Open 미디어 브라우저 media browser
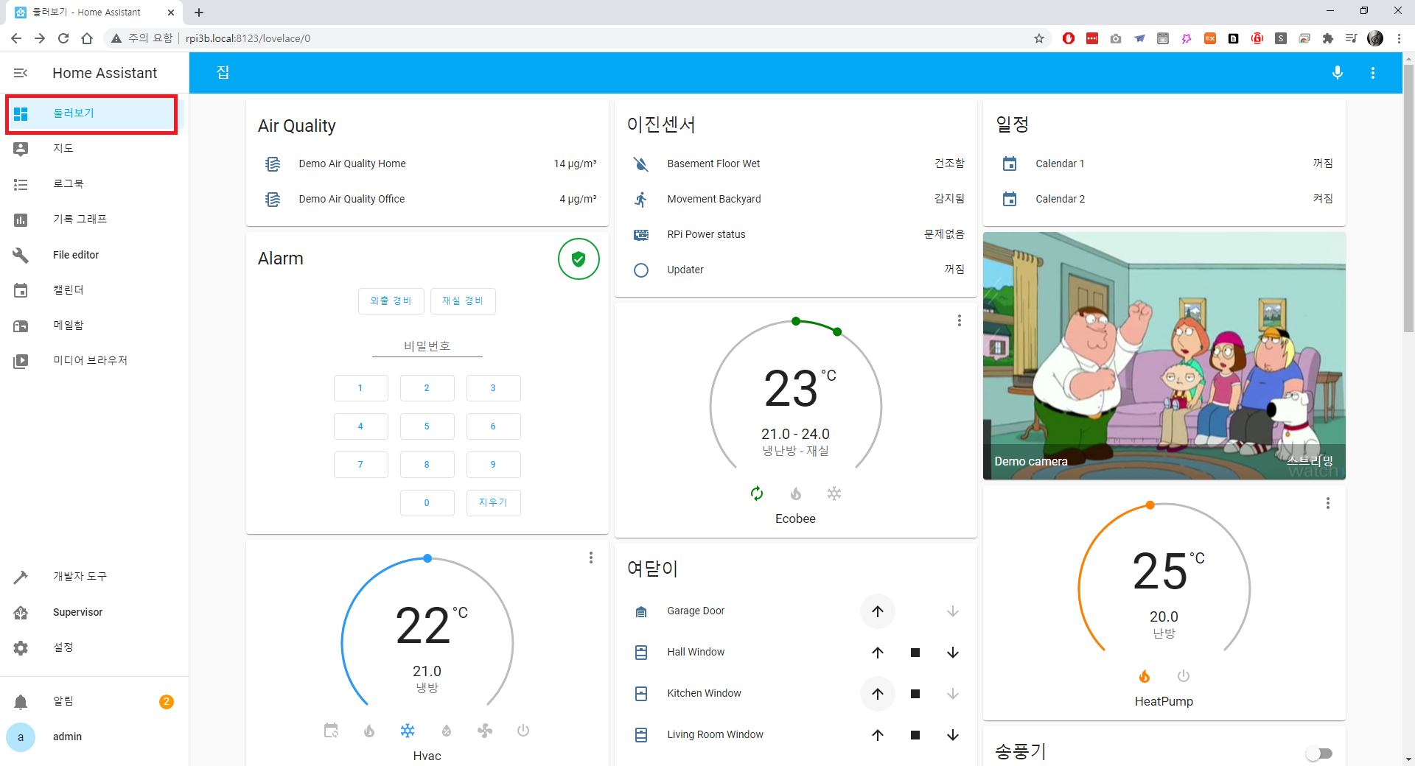The width and height of the screenshot is (1415, 766). 94,360
